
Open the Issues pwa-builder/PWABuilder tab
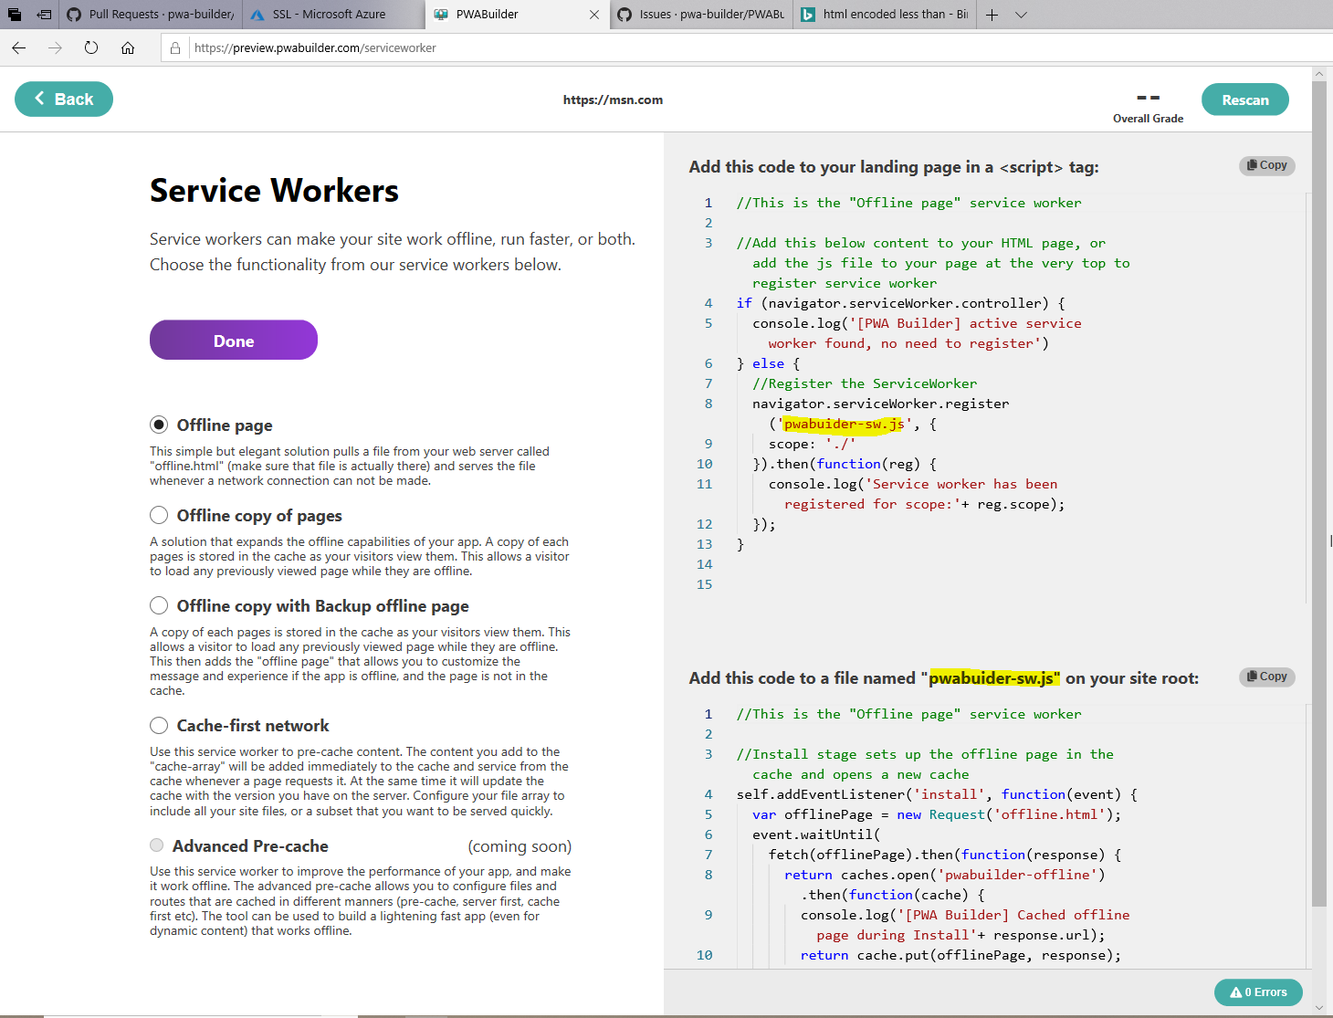[701, 15]
